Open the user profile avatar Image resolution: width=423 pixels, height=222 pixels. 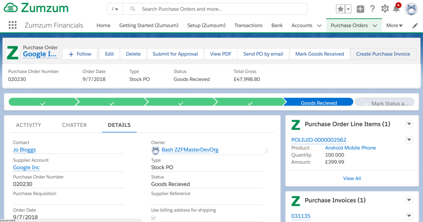coord(411,9)
